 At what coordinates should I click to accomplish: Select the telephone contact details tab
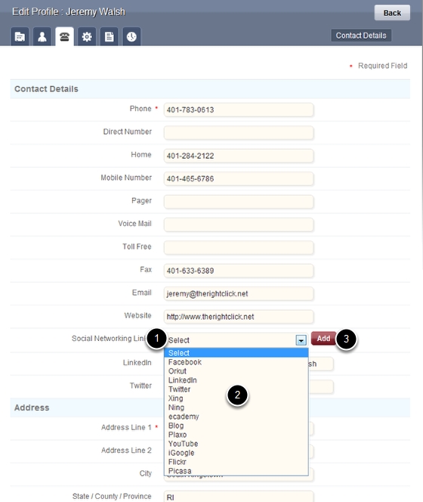[x=65, y=37]
